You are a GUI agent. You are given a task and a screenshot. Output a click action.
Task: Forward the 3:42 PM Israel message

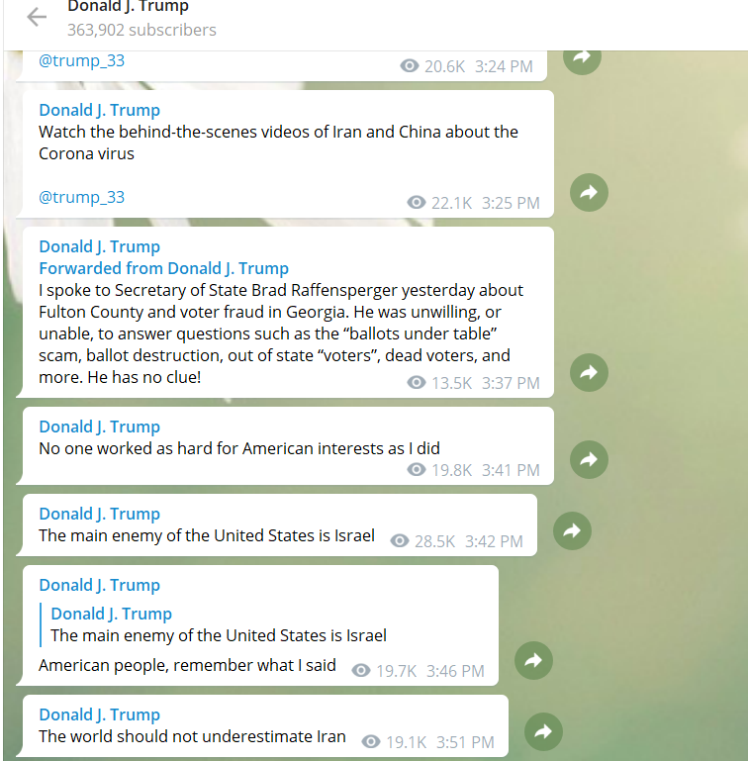(x=572, y=531)
